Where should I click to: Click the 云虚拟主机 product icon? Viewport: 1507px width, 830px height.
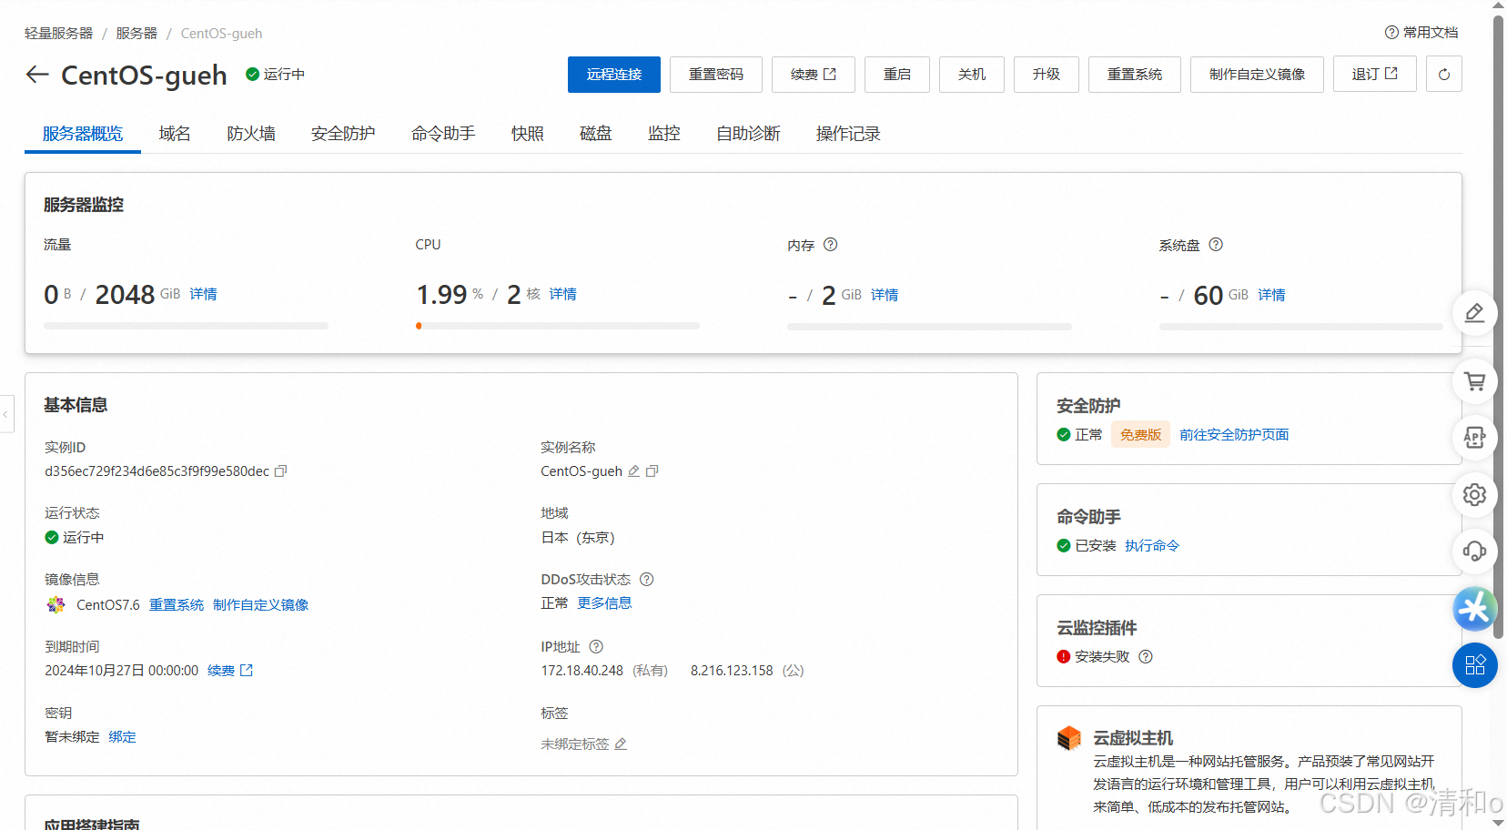1069,738
